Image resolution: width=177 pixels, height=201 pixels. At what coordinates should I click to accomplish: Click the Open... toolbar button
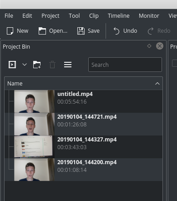coord(53,31)
